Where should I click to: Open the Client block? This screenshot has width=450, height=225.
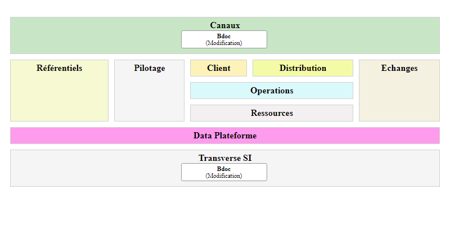tap(218, 68)
